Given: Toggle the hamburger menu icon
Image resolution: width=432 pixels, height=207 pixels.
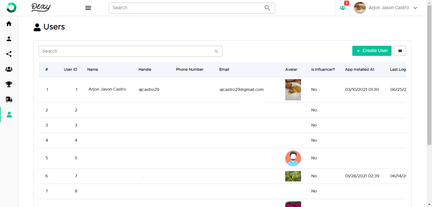Looking at the screenshot, I should pos(88,8).
